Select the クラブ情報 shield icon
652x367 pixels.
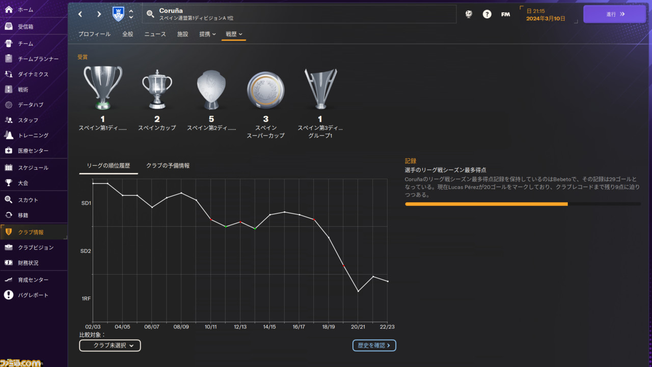[x=9, y=232]
